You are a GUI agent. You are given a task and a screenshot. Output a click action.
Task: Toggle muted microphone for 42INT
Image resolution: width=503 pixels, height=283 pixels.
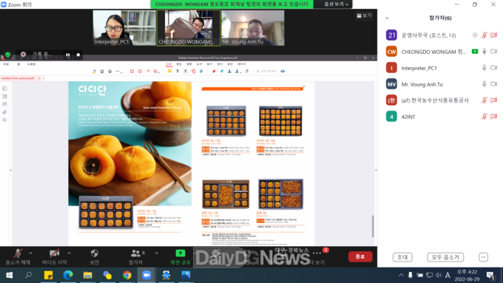[x=484, y=116]
